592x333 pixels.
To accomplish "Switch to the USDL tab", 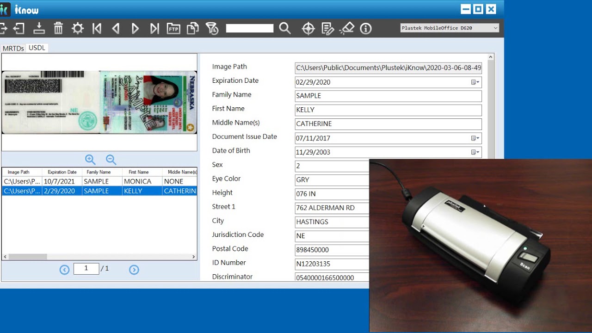I will point(37,48).
